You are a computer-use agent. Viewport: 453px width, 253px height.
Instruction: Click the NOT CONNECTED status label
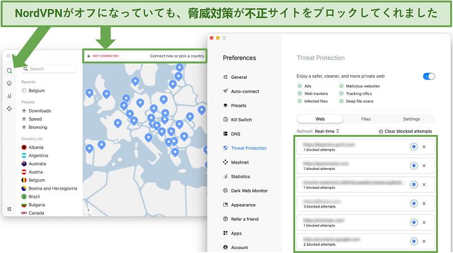click(106, 56)
